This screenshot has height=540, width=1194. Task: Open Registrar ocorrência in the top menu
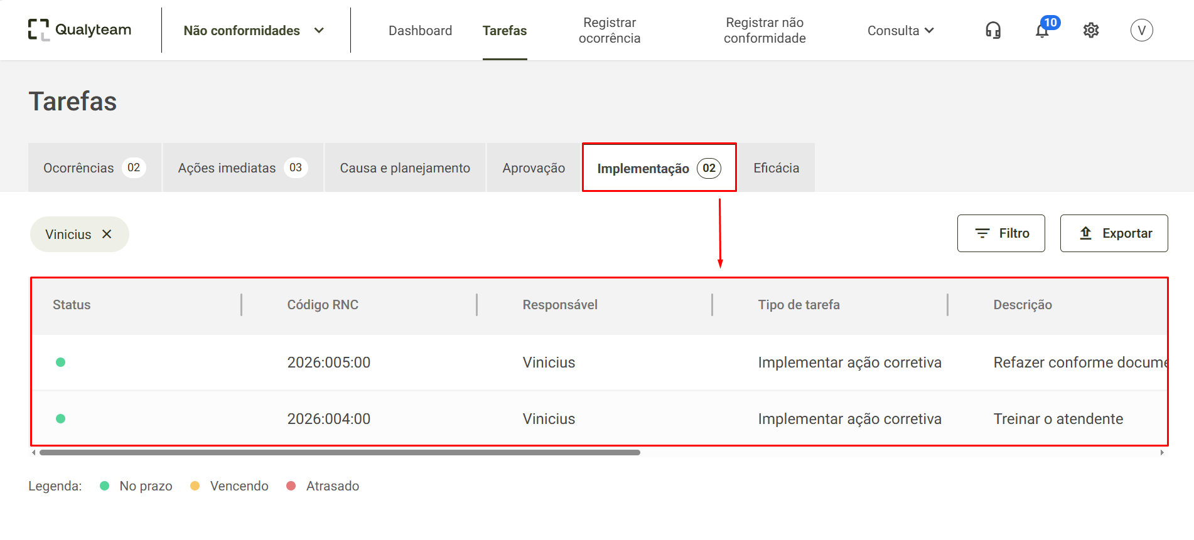(609, 30)
